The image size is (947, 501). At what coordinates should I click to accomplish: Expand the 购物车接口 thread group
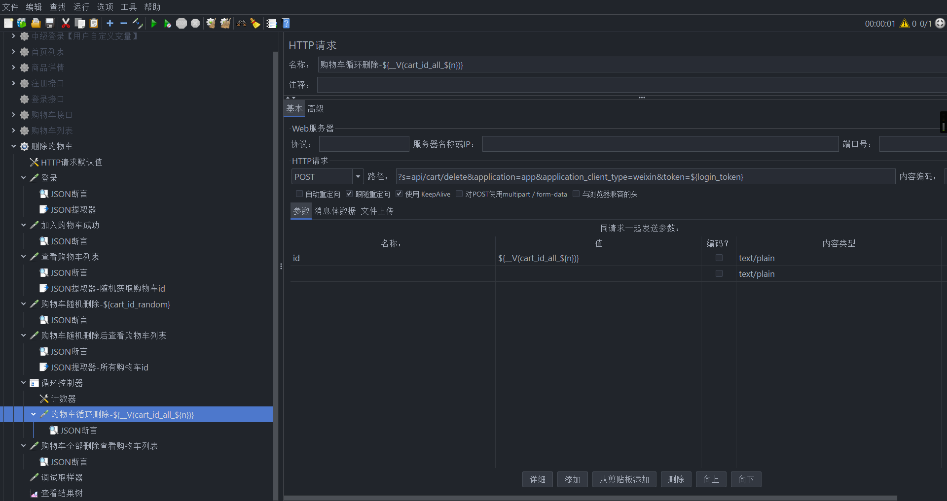[14, 115]
